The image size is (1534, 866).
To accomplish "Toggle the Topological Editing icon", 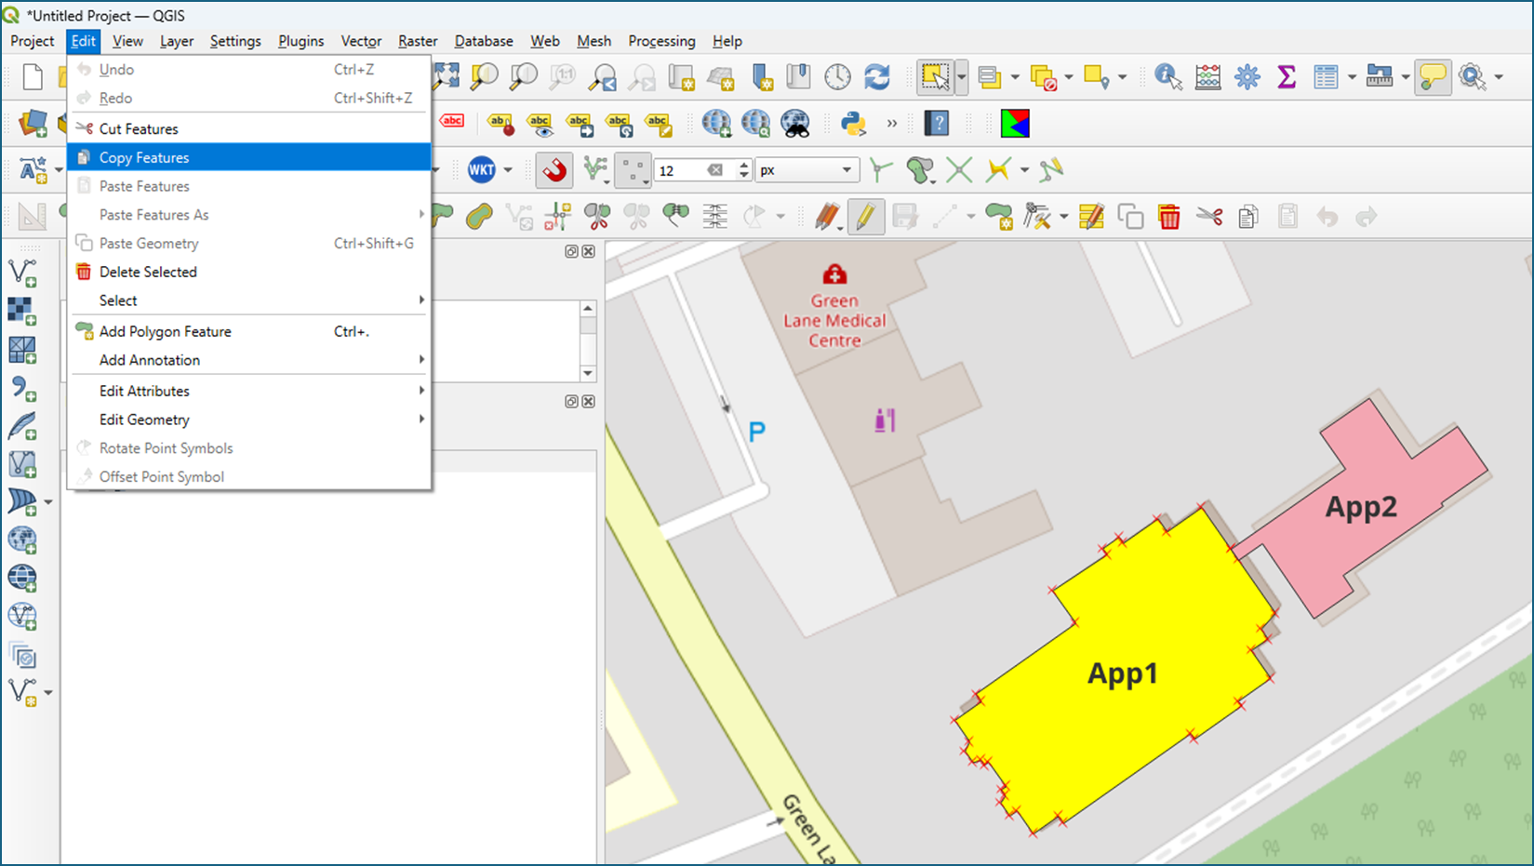I will pos(880,170).
